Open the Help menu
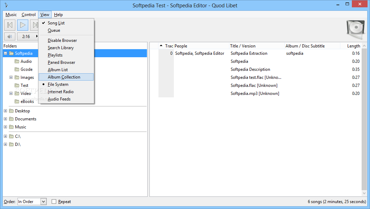 [x=58, y=15]
